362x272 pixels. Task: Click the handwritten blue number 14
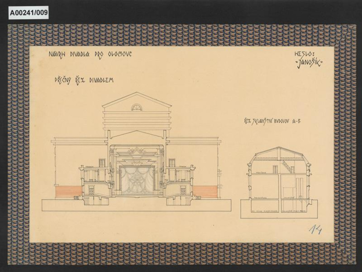point(315,230)
